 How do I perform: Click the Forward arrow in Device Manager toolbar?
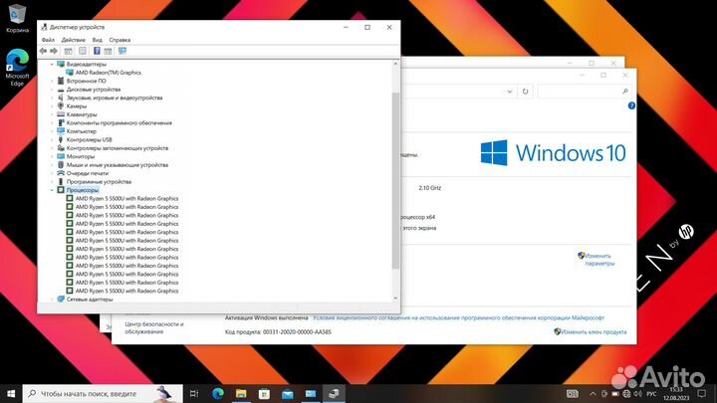click(54, 51)
